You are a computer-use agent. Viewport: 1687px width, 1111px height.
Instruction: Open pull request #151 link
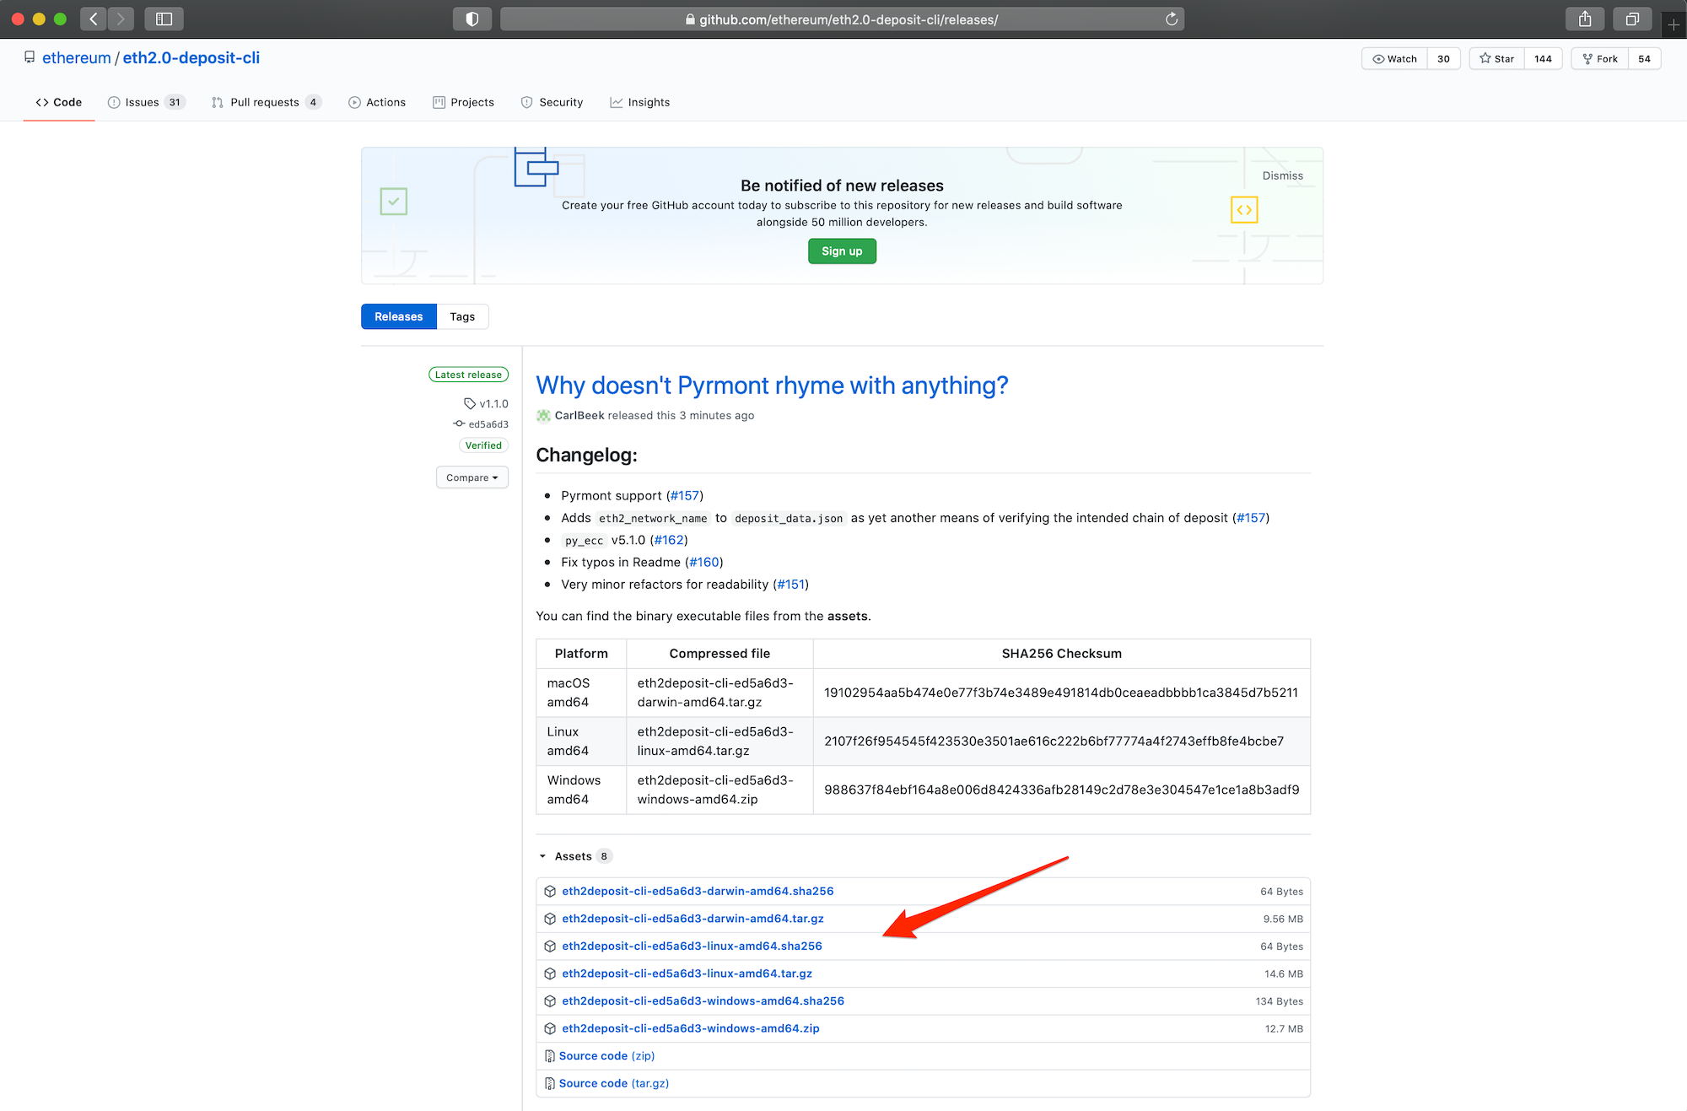tap(790, 584)
